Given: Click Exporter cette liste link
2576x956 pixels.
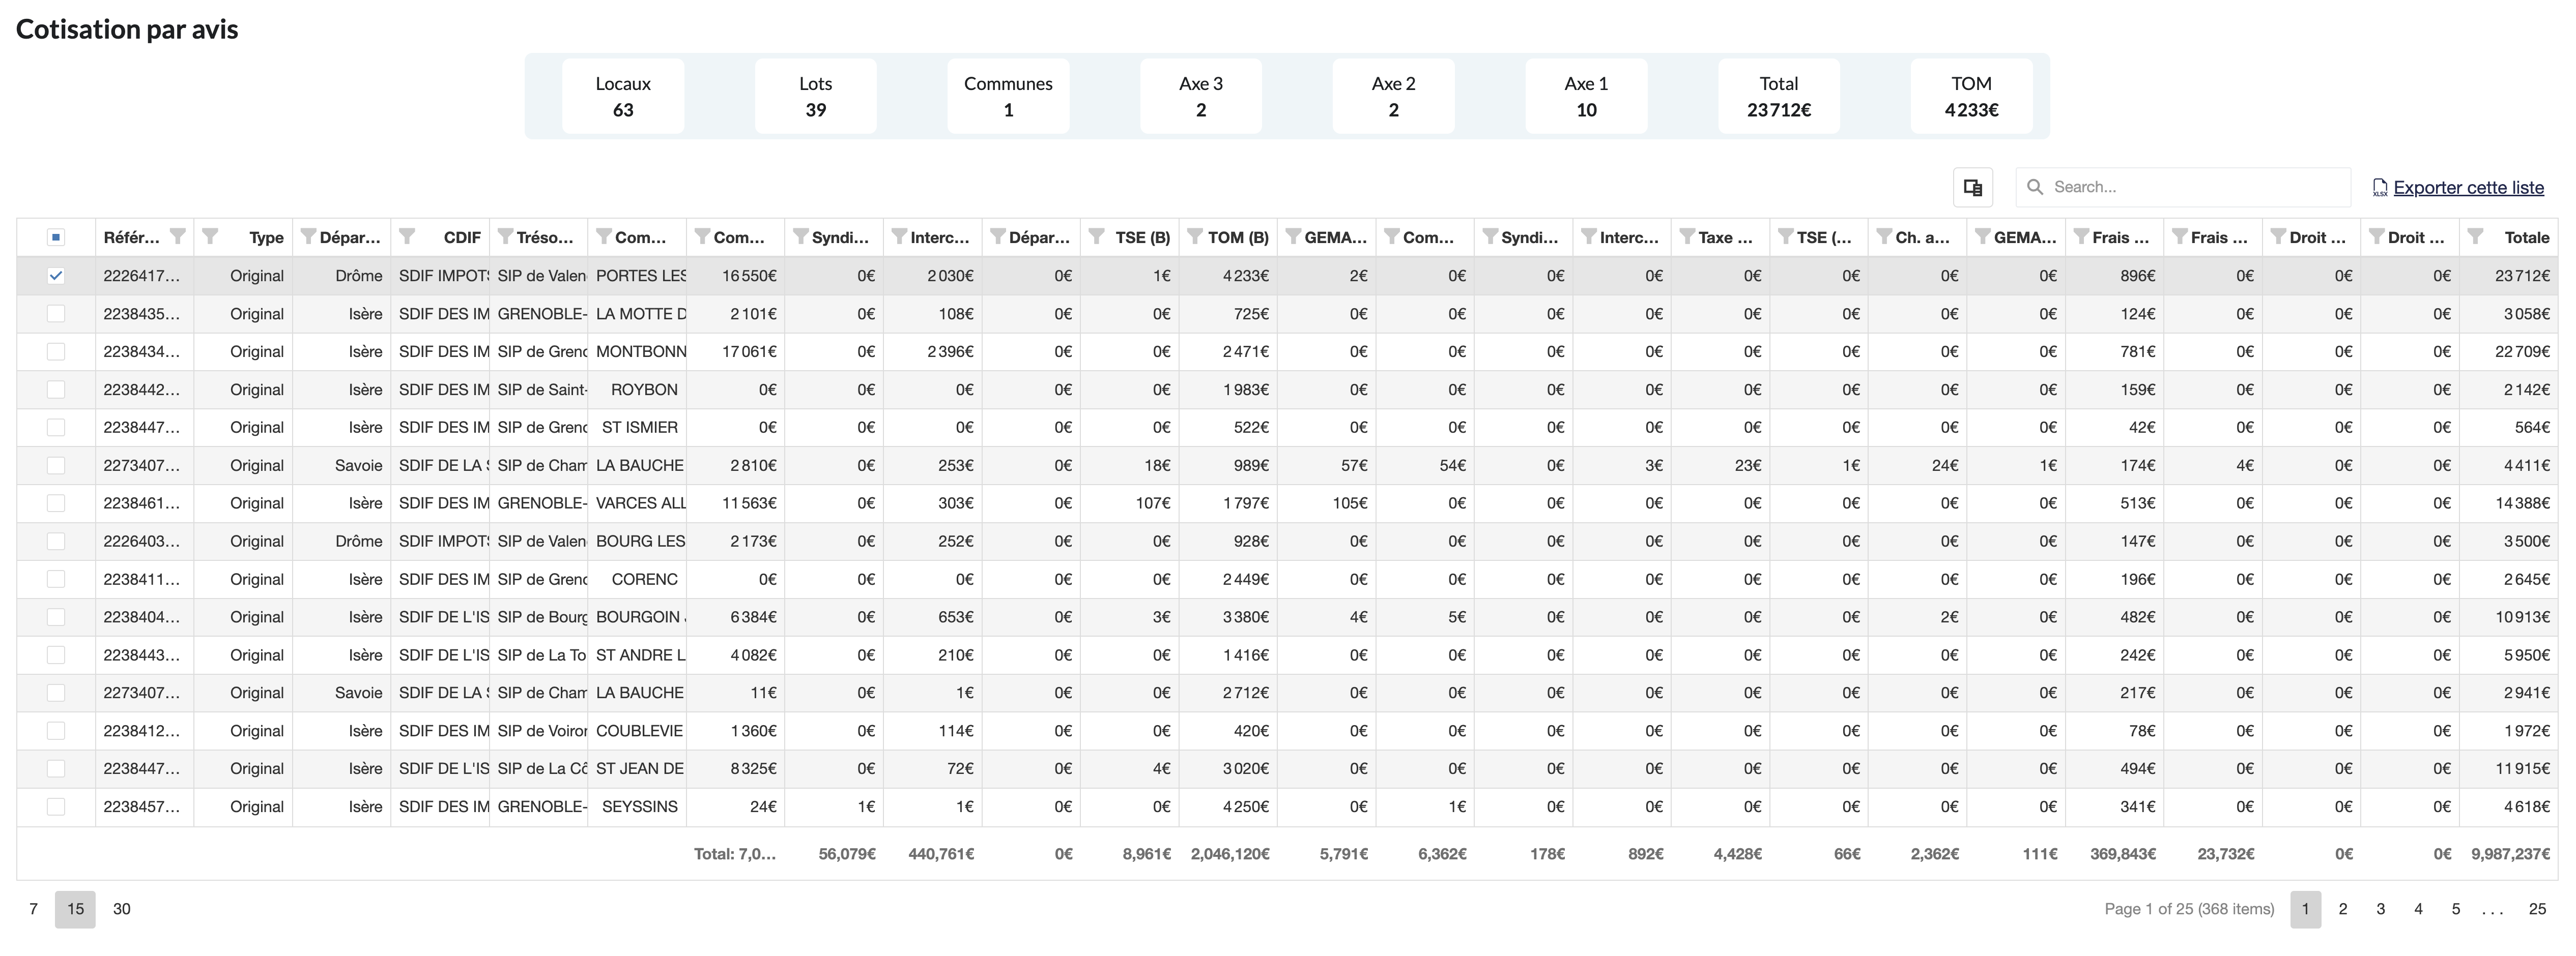Looking at the screenshot, I should coord(2468,188).
